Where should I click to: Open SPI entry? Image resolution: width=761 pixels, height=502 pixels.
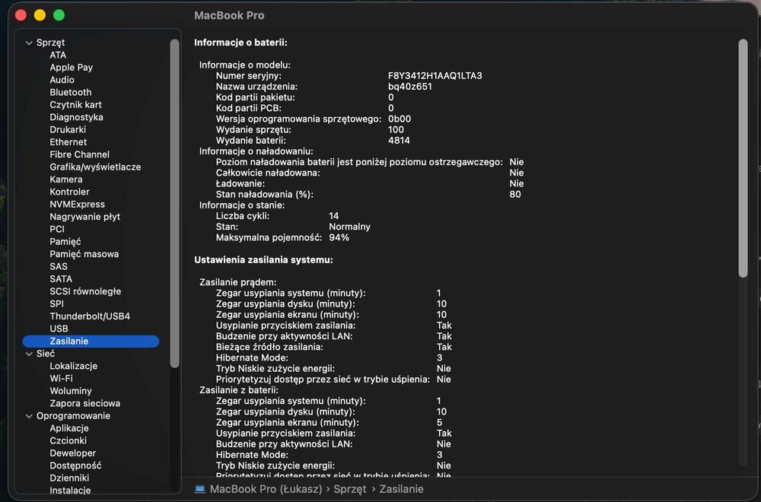tap(56, 304)
